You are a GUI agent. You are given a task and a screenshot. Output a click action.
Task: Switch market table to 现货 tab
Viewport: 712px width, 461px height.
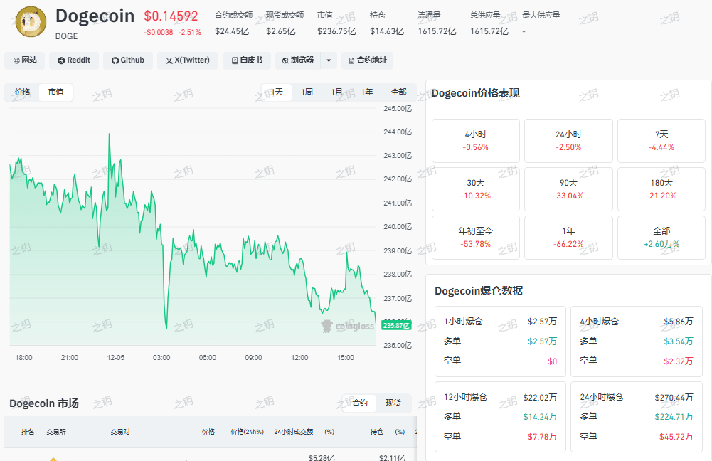point(393,403)
